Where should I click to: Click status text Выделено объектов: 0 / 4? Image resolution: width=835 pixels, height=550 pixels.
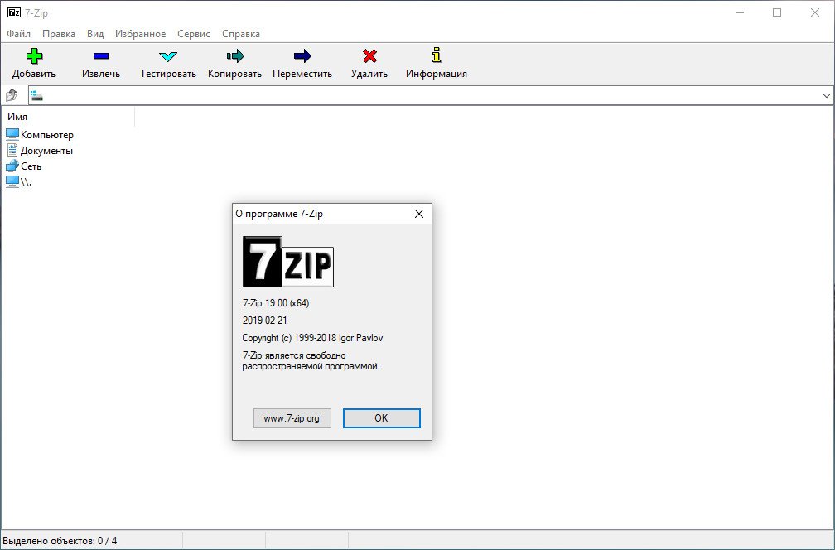click(x=60, y=540)
